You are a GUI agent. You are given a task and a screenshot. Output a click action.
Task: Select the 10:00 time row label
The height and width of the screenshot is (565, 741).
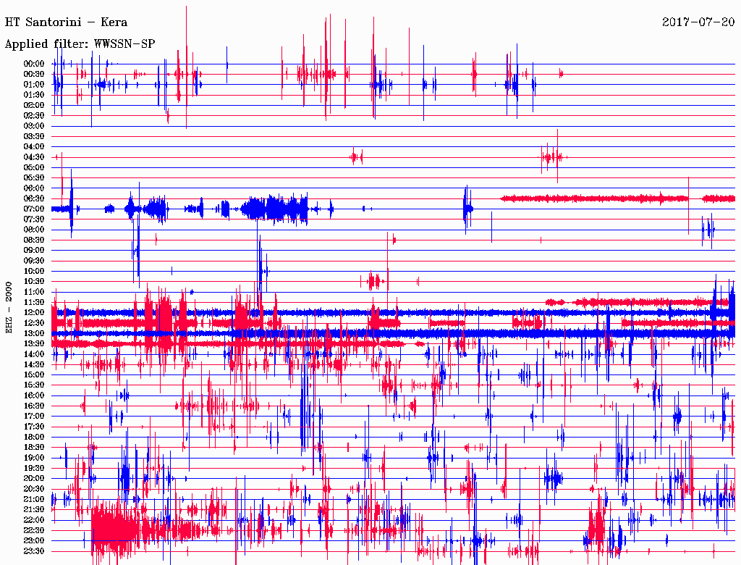coord(34,271)
